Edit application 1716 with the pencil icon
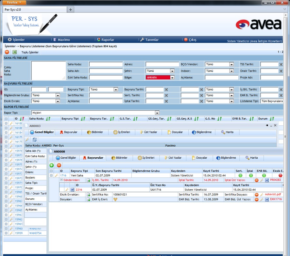The height and width of the screenshot is (256, 290). pos(57,175)
